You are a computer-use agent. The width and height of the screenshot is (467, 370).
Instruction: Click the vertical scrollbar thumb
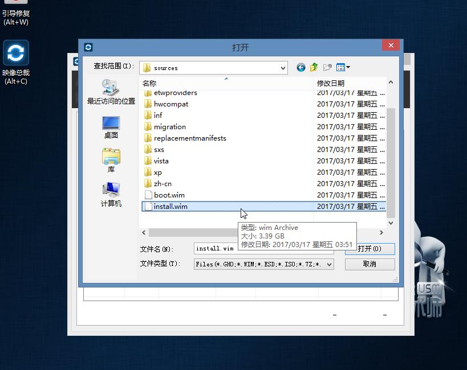[391, 163]
